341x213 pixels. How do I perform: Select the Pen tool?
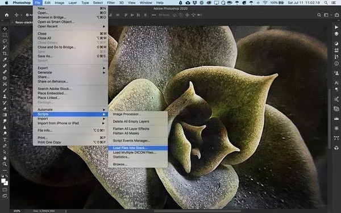5,145
